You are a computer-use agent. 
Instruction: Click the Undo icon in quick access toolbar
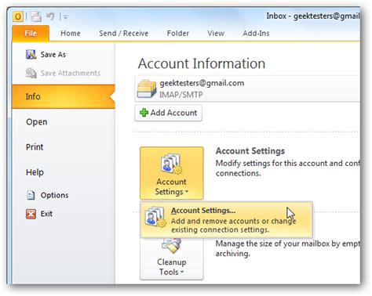click(x=50, y=16)
